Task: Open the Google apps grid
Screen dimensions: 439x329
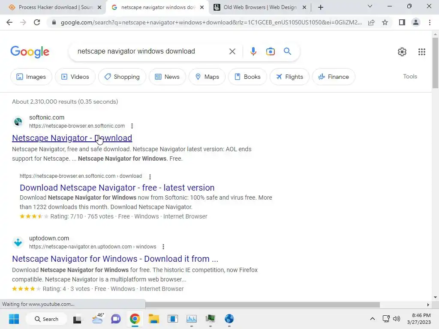Action: coord(422,52)
